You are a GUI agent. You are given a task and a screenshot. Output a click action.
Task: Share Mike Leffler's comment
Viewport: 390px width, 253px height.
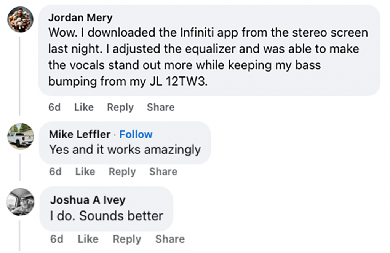point(163,172)
